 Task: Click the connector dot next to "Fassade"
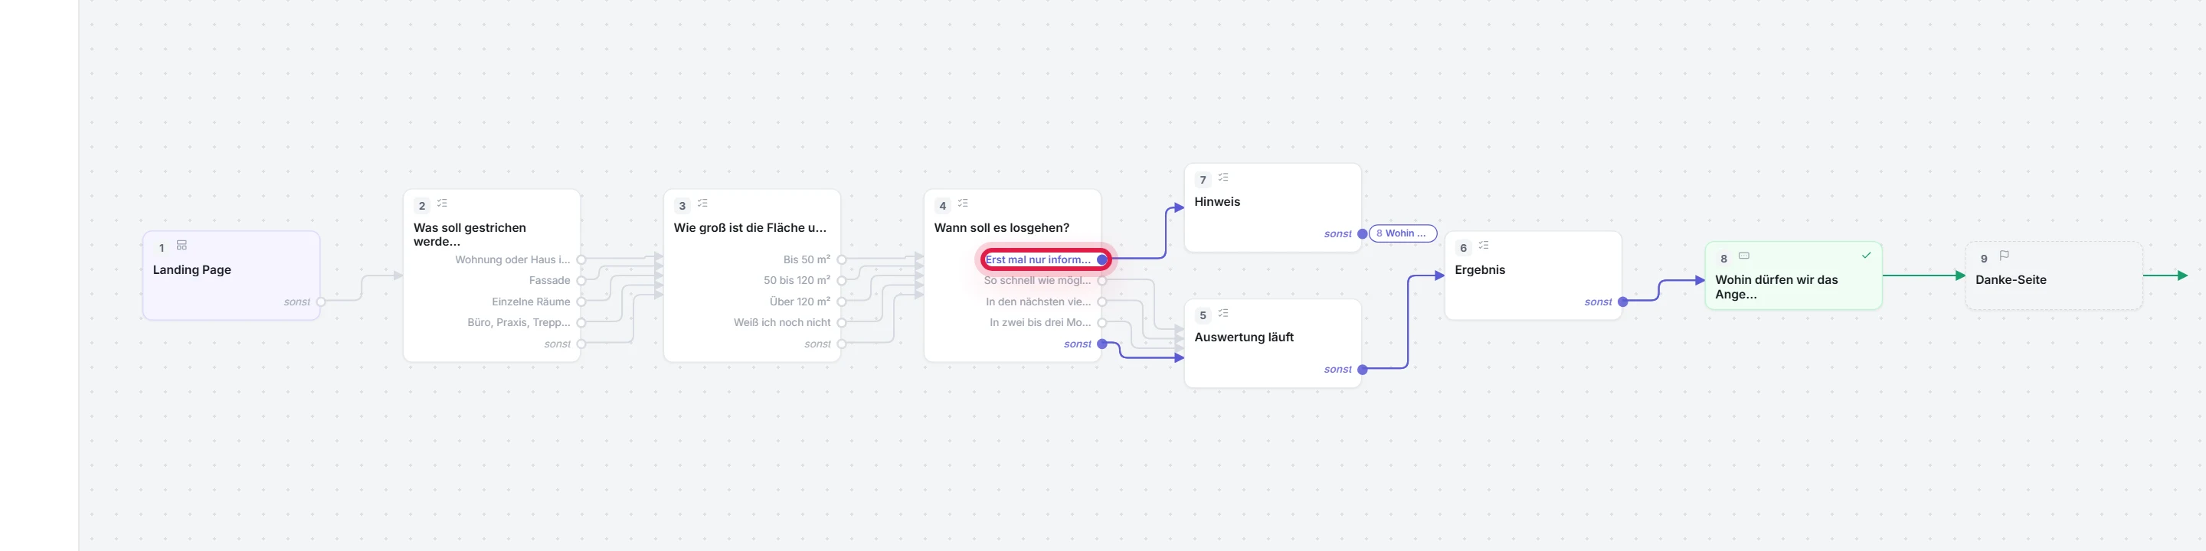pos(581,281)
